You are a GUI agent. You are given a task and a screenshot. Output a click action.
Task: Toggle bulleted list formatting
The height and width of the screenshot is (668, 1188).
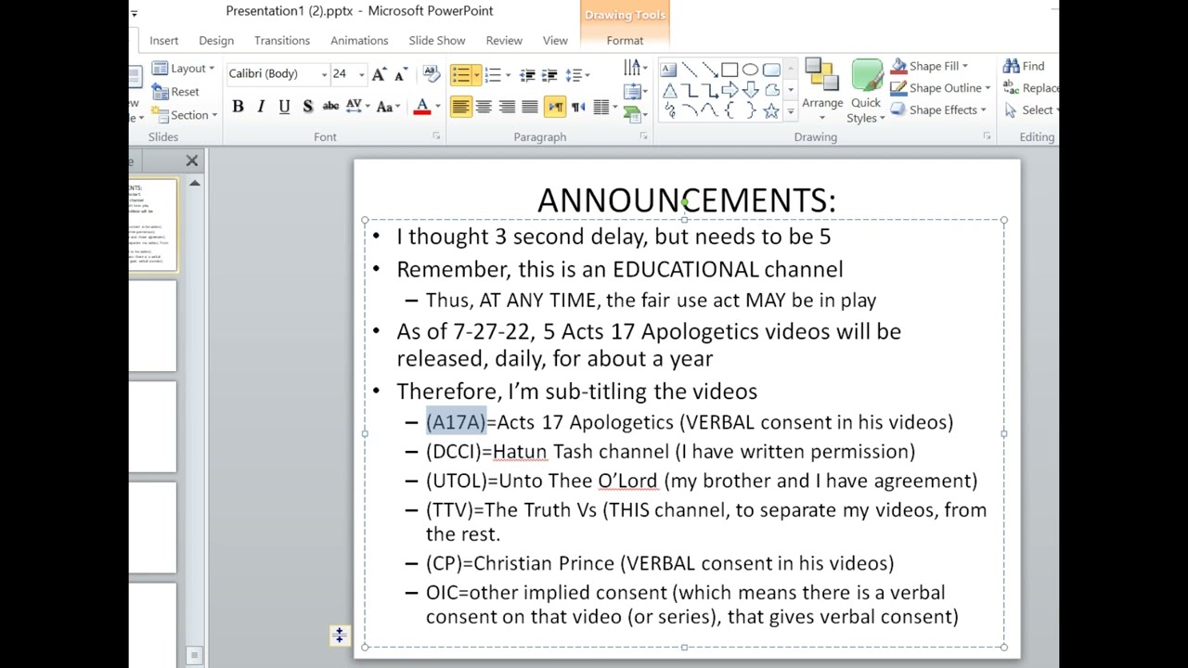460,75
